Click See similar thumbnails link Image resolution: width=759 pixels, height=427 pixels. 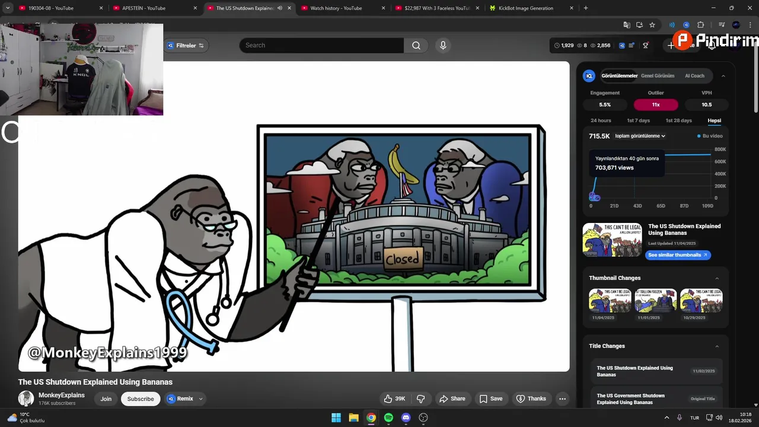pyautogui.click(x=678, y=255)
